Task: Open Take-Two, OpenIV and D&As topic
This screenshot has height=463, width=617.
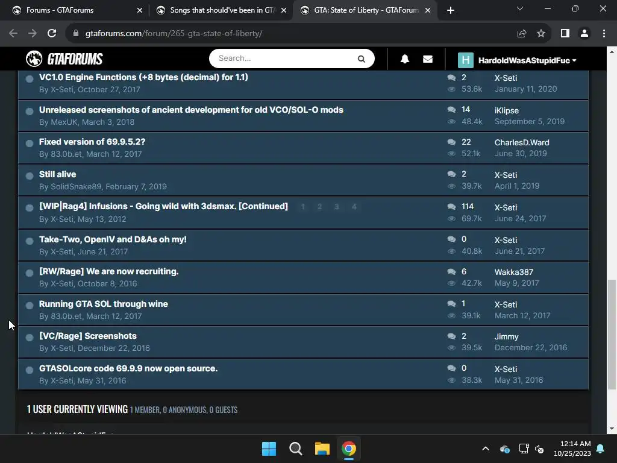Action: pos(113,239)
